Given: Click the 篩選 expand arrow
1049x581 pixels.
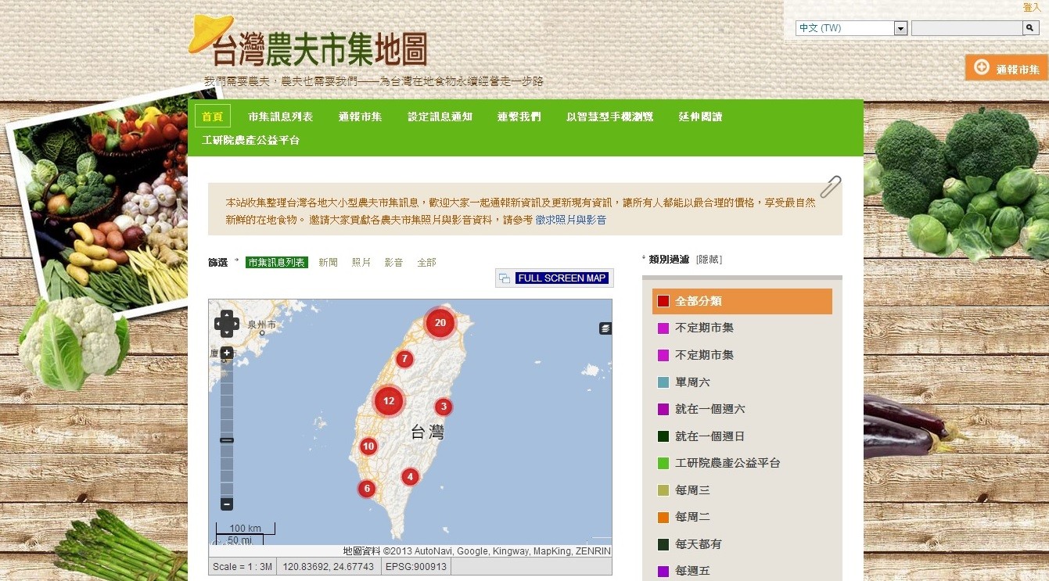Looking at the screenshot, I should click(x=236, y=262).
